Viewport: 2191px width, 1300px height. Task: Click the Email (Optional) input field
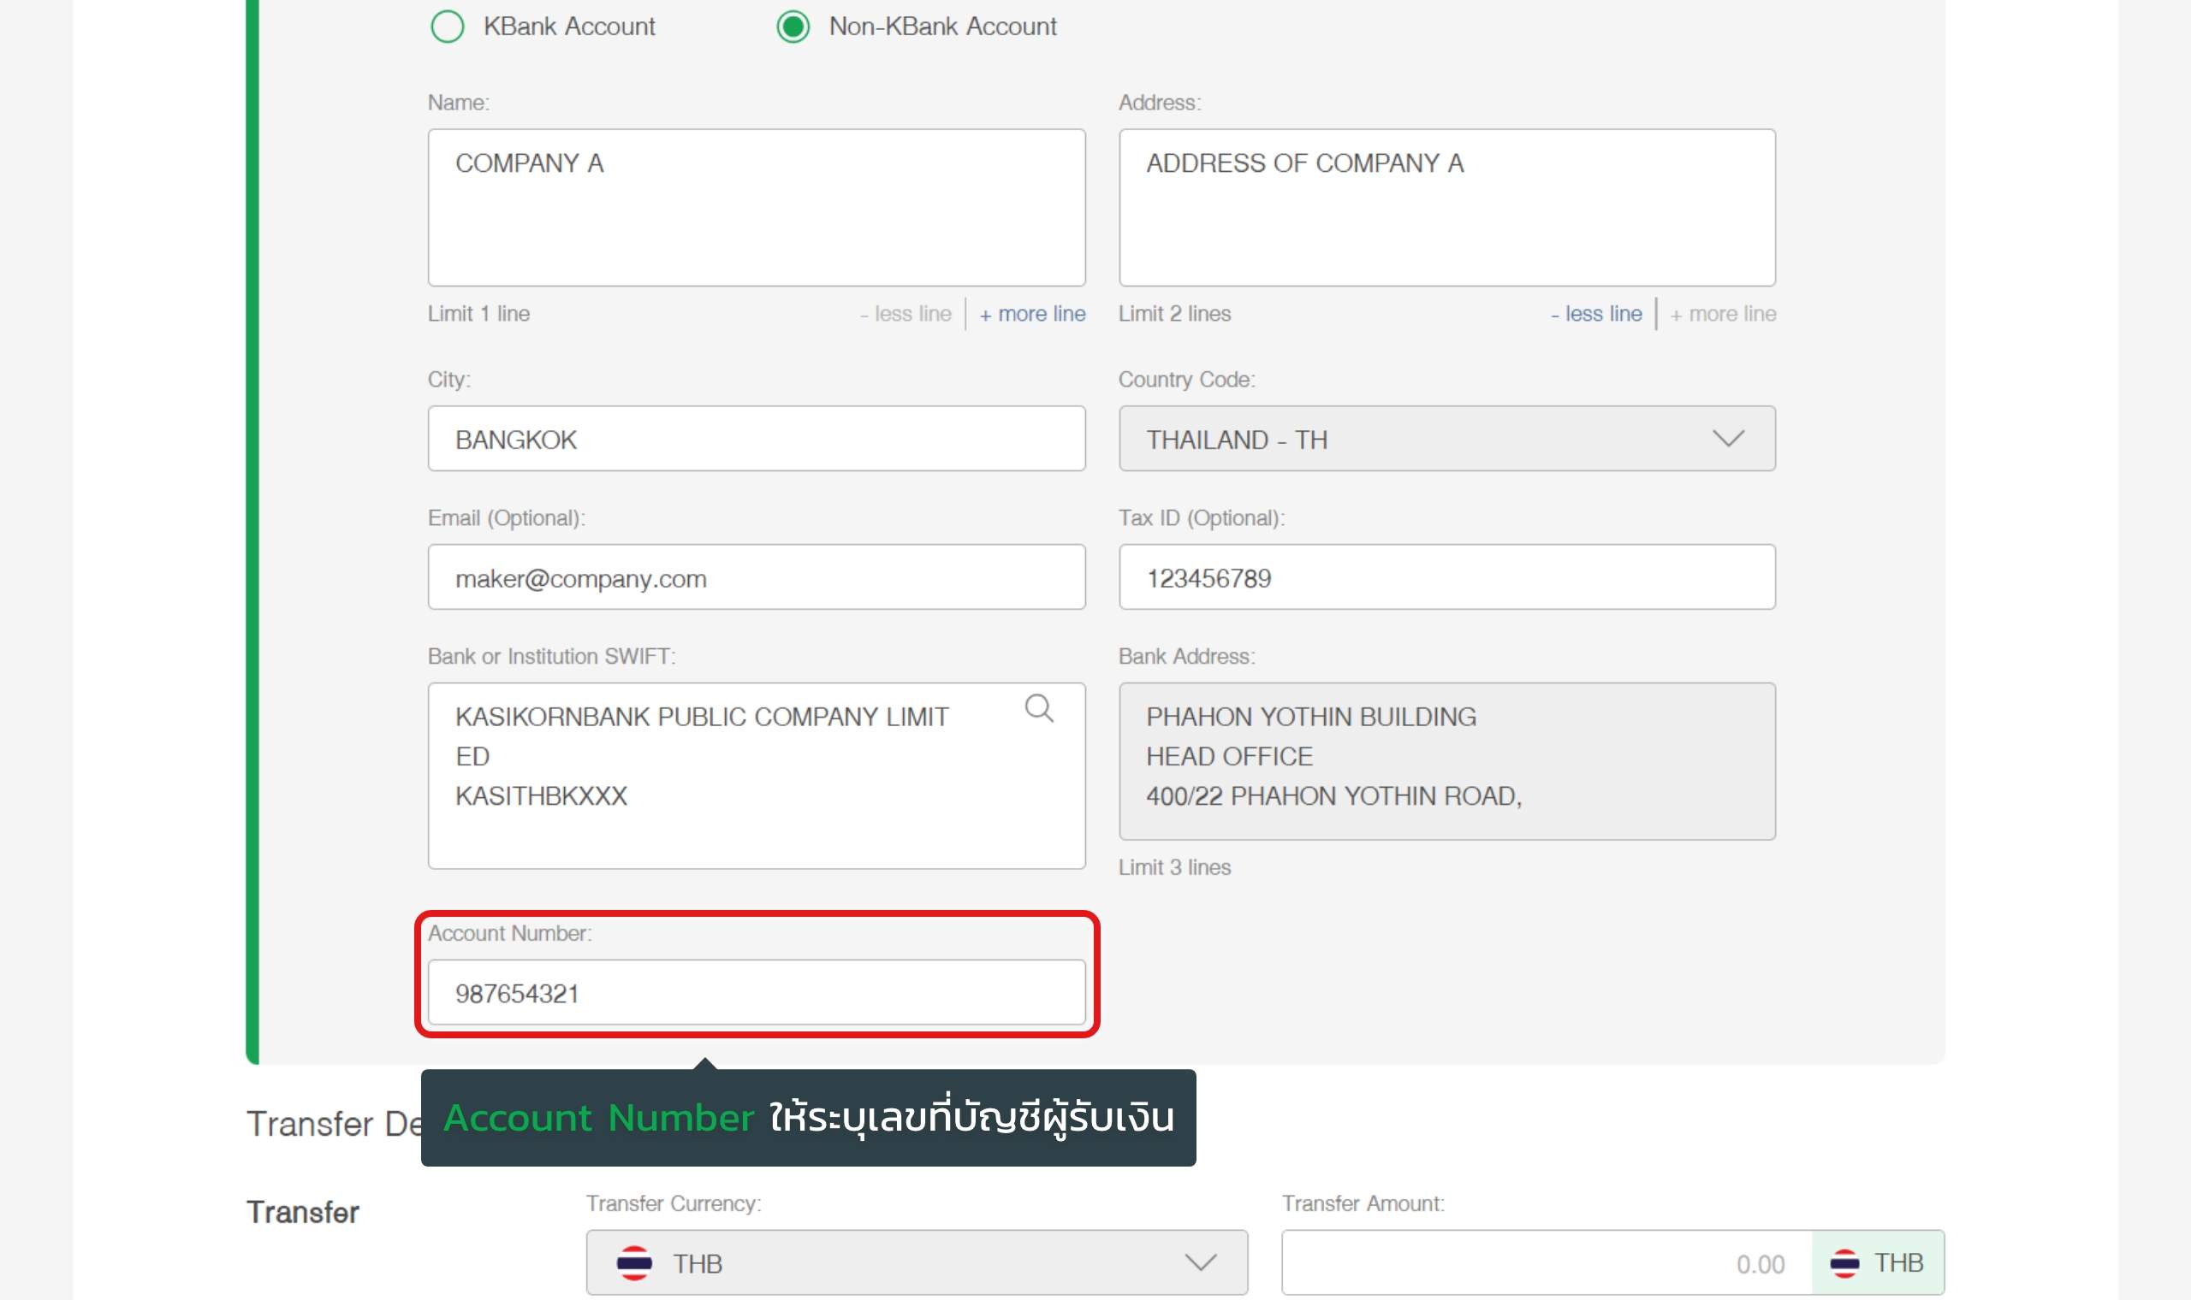click(x=756, y=577)
